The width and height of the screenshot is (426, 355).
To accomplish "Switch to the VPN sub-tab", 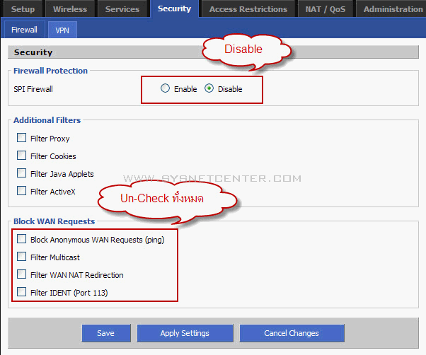I will point(62,30).
